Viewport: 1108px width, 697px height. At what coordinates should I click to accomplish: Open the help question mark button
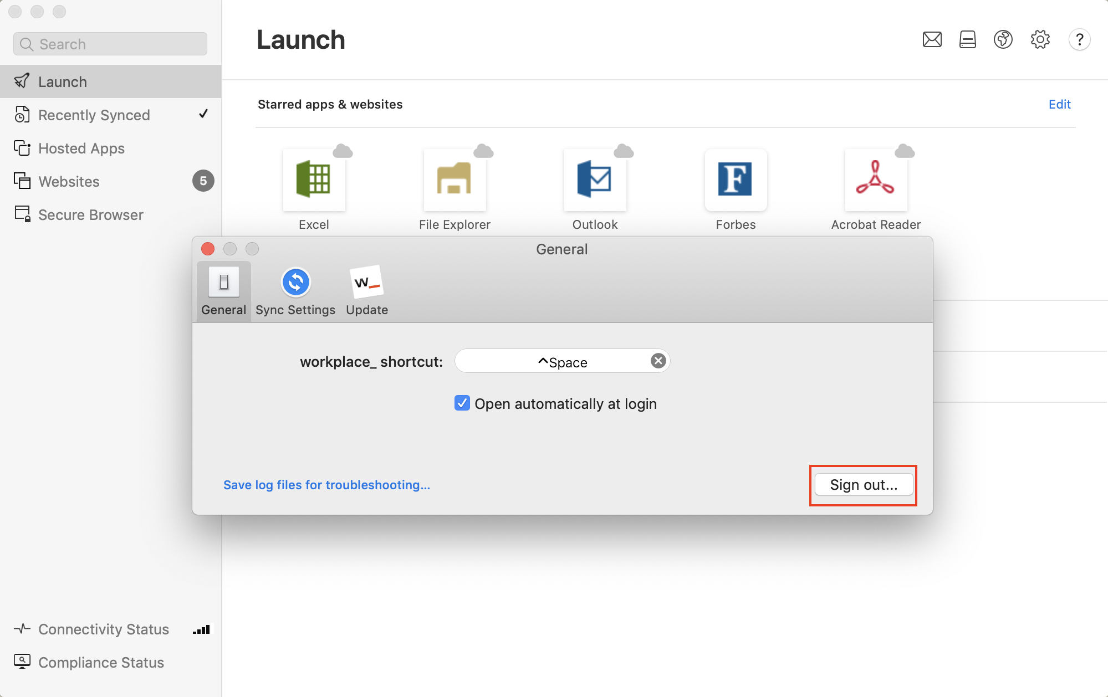tap(1079, 39)
